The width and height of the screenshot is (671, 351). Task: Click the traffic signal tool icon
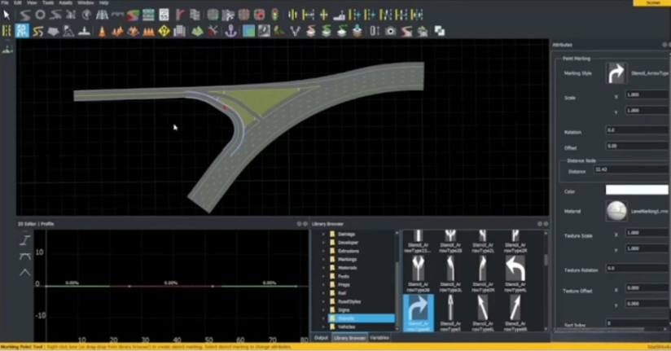(x=274, y=15)
